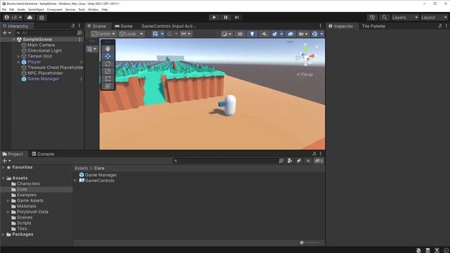Click search by type icon in Project
450x253 pixels.
click(290, 161)
